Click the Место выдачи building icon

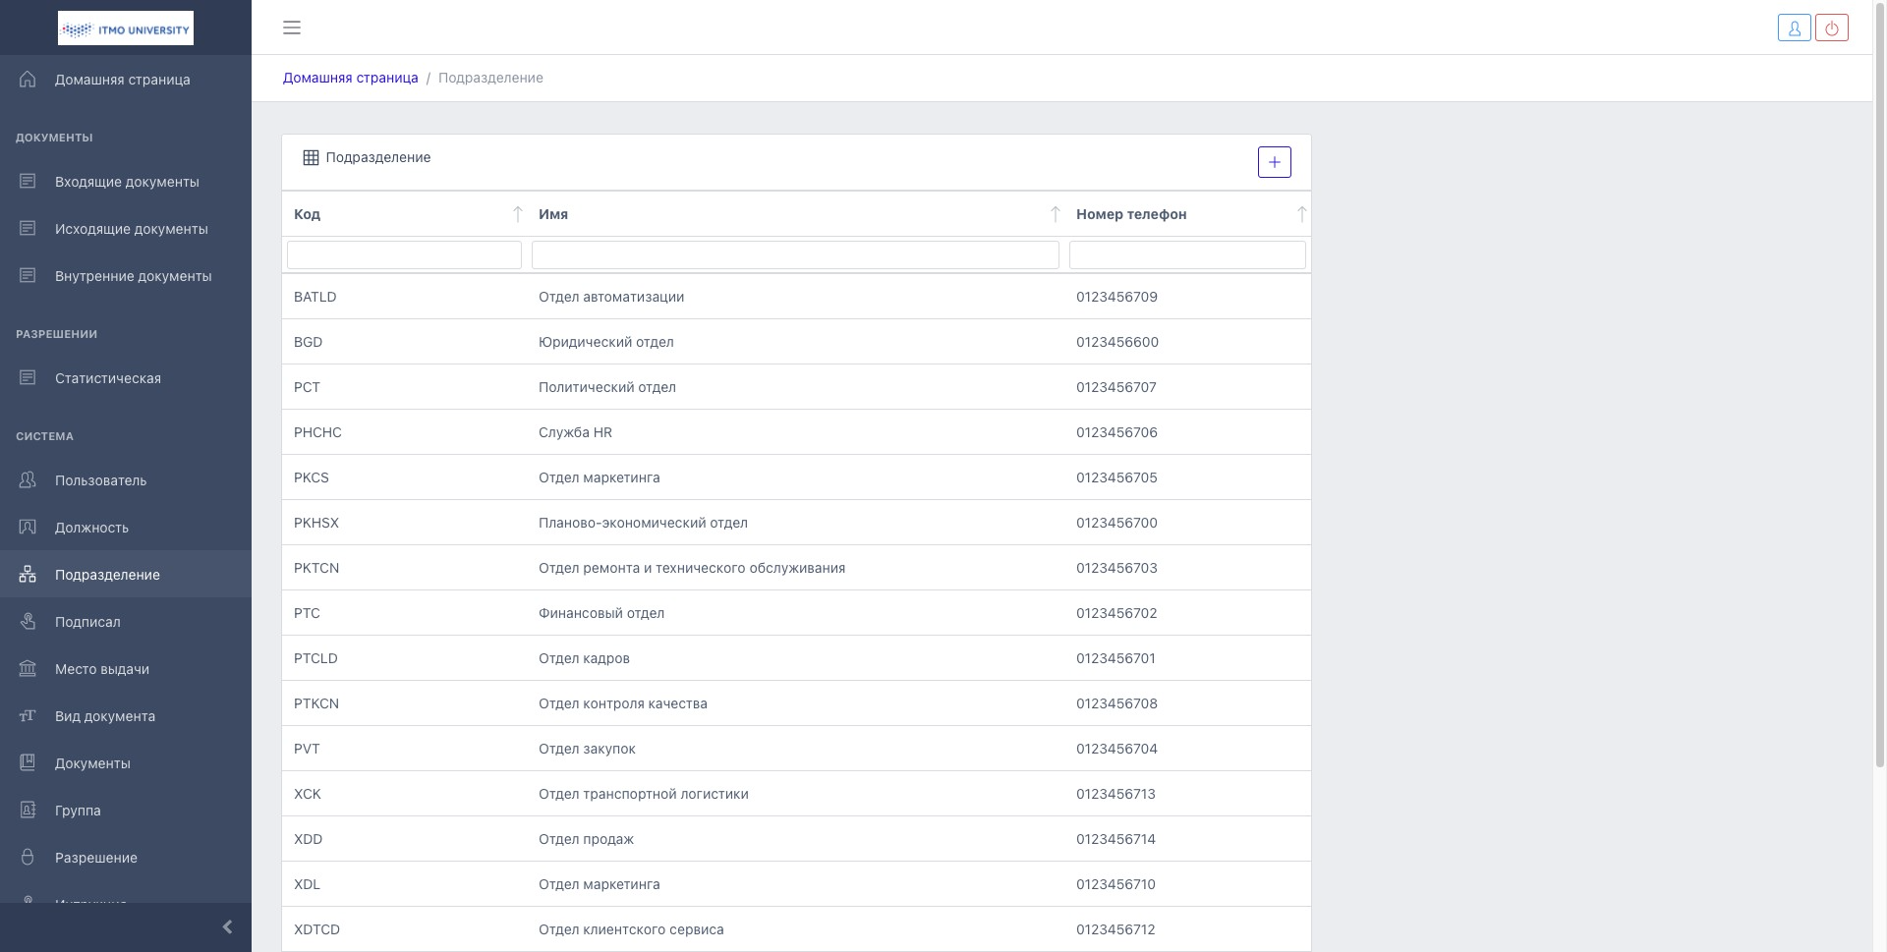point(28,669)
